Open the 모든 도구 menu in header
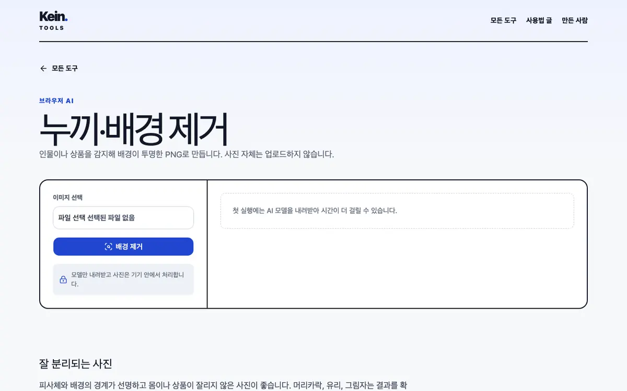The width and height of the screenshot is (627, 391). click(503, 20)
